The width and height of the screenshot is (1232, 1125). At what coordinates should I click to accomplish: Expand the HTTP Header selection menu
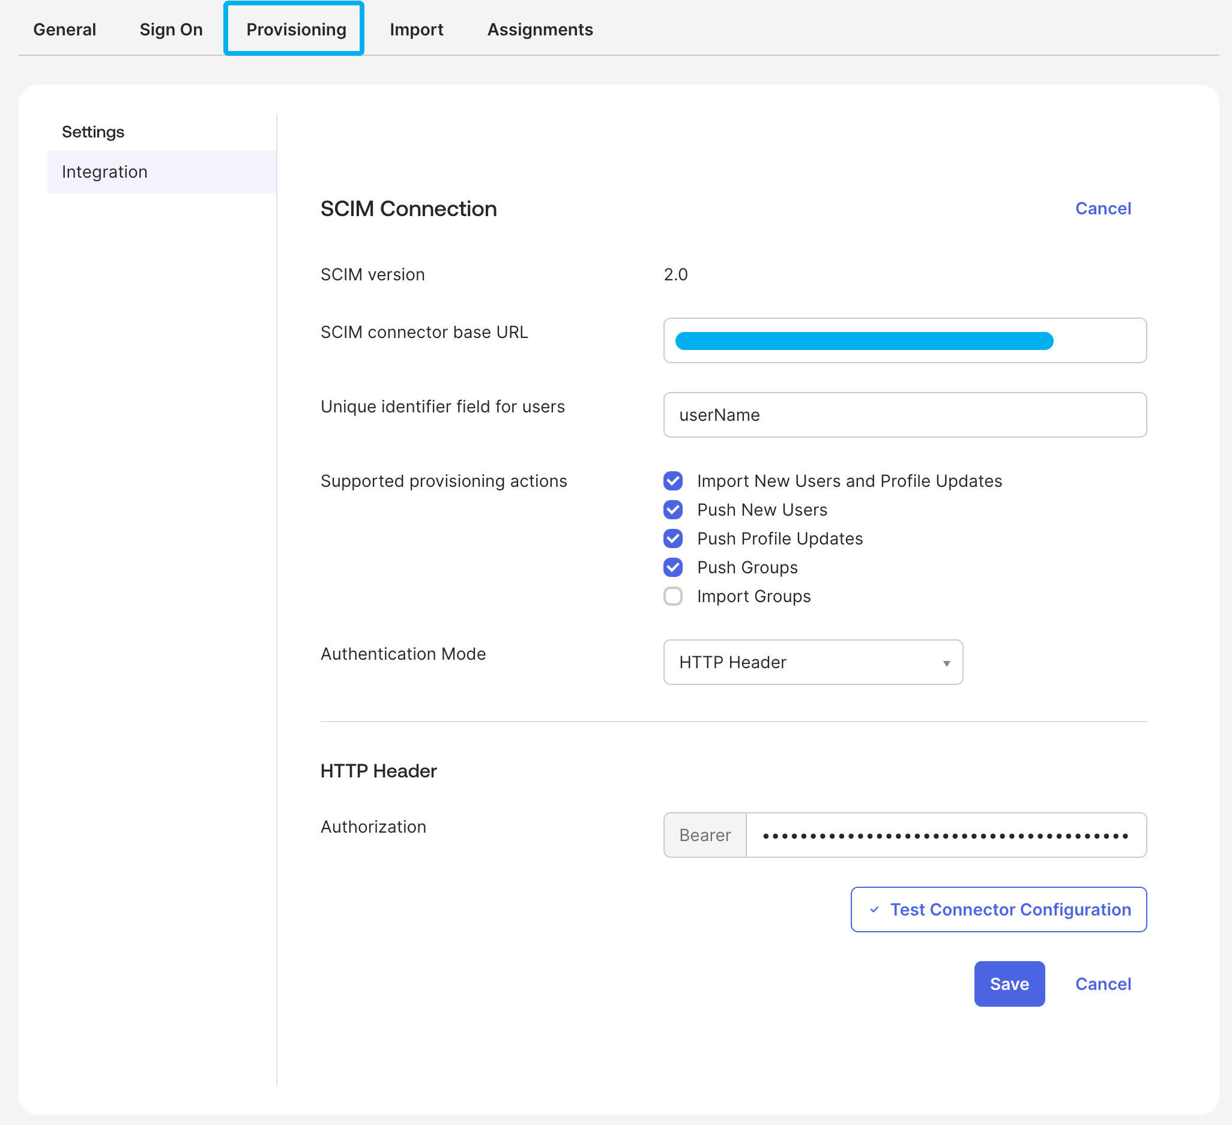[946, 662]
